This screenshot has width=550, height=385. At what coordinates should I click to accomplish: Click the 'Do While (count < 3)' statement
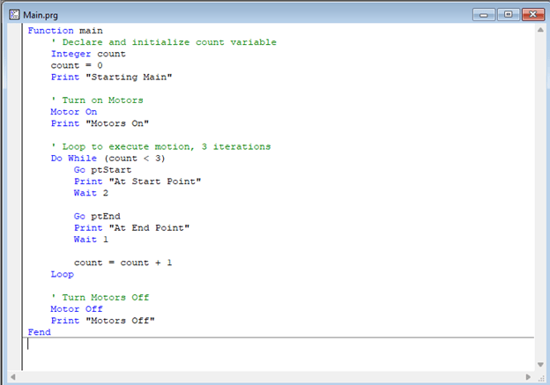pos(108,158)
